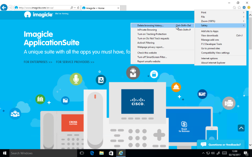The image size is (252, 157).
Task: Close the Imagicle > Home tab
Action: (x=118, y=8)
